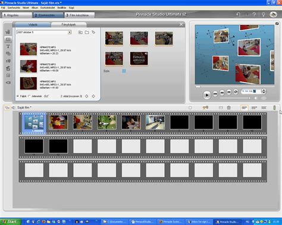Toggle the loop playback button
Viewport: 282px width, 225px height.
coord(236,92)
